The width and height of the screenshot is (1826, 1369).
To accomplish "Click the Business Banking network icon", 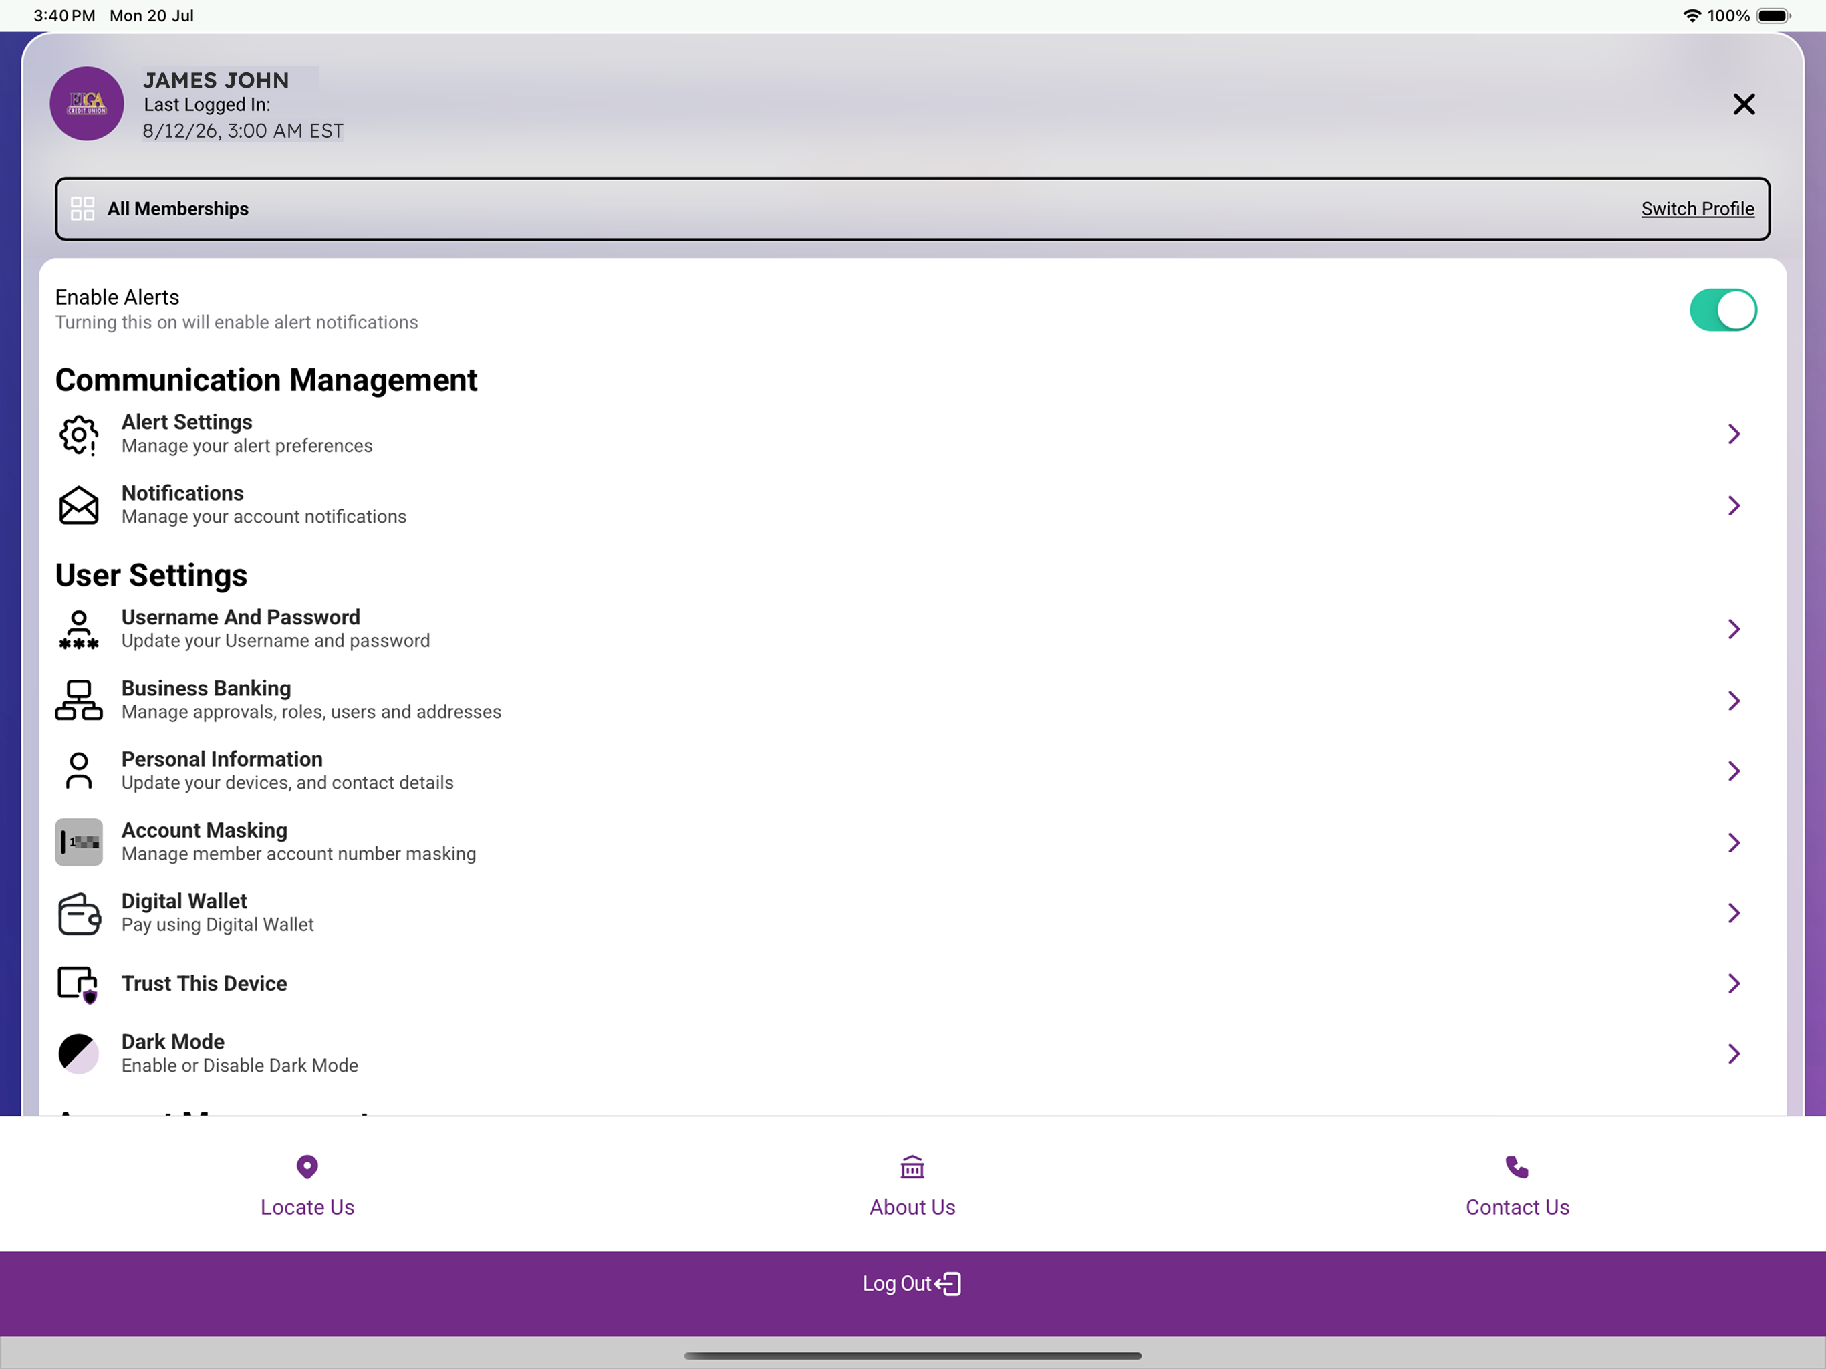I will tap(80, 700).
